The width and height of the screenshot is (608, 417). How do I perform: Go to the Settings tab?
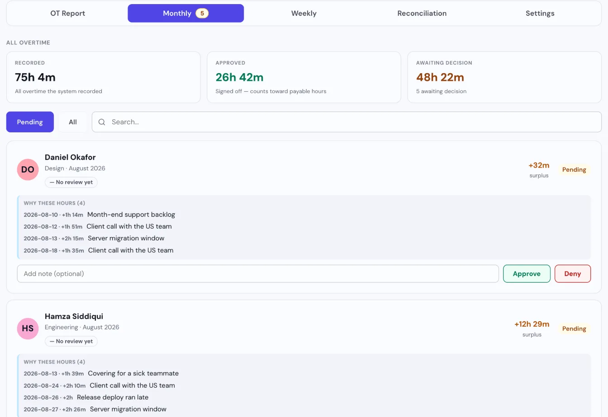point(540,13)
